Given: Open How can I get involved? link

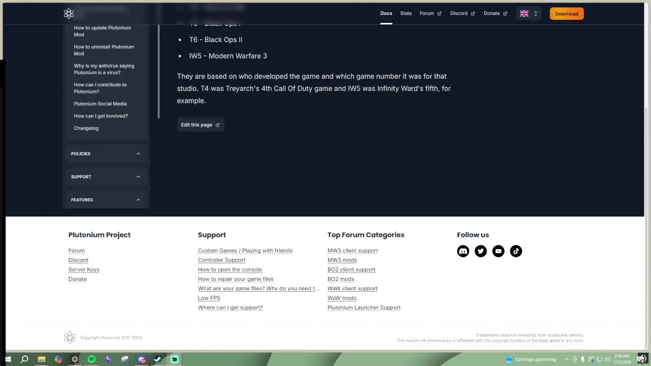Looking at the screenshot, I should (x=101, y=116).
